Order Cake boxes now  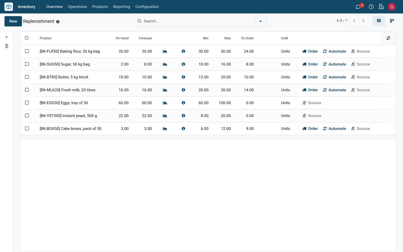tap(310, 129)
